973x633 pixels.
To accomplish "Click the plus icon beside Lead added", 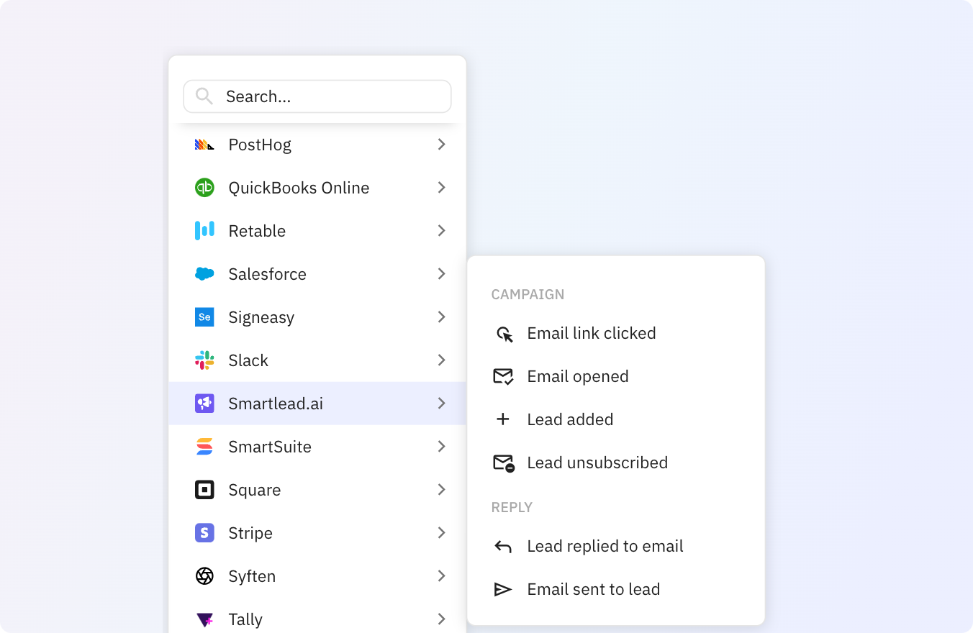I will click(503, 419).
